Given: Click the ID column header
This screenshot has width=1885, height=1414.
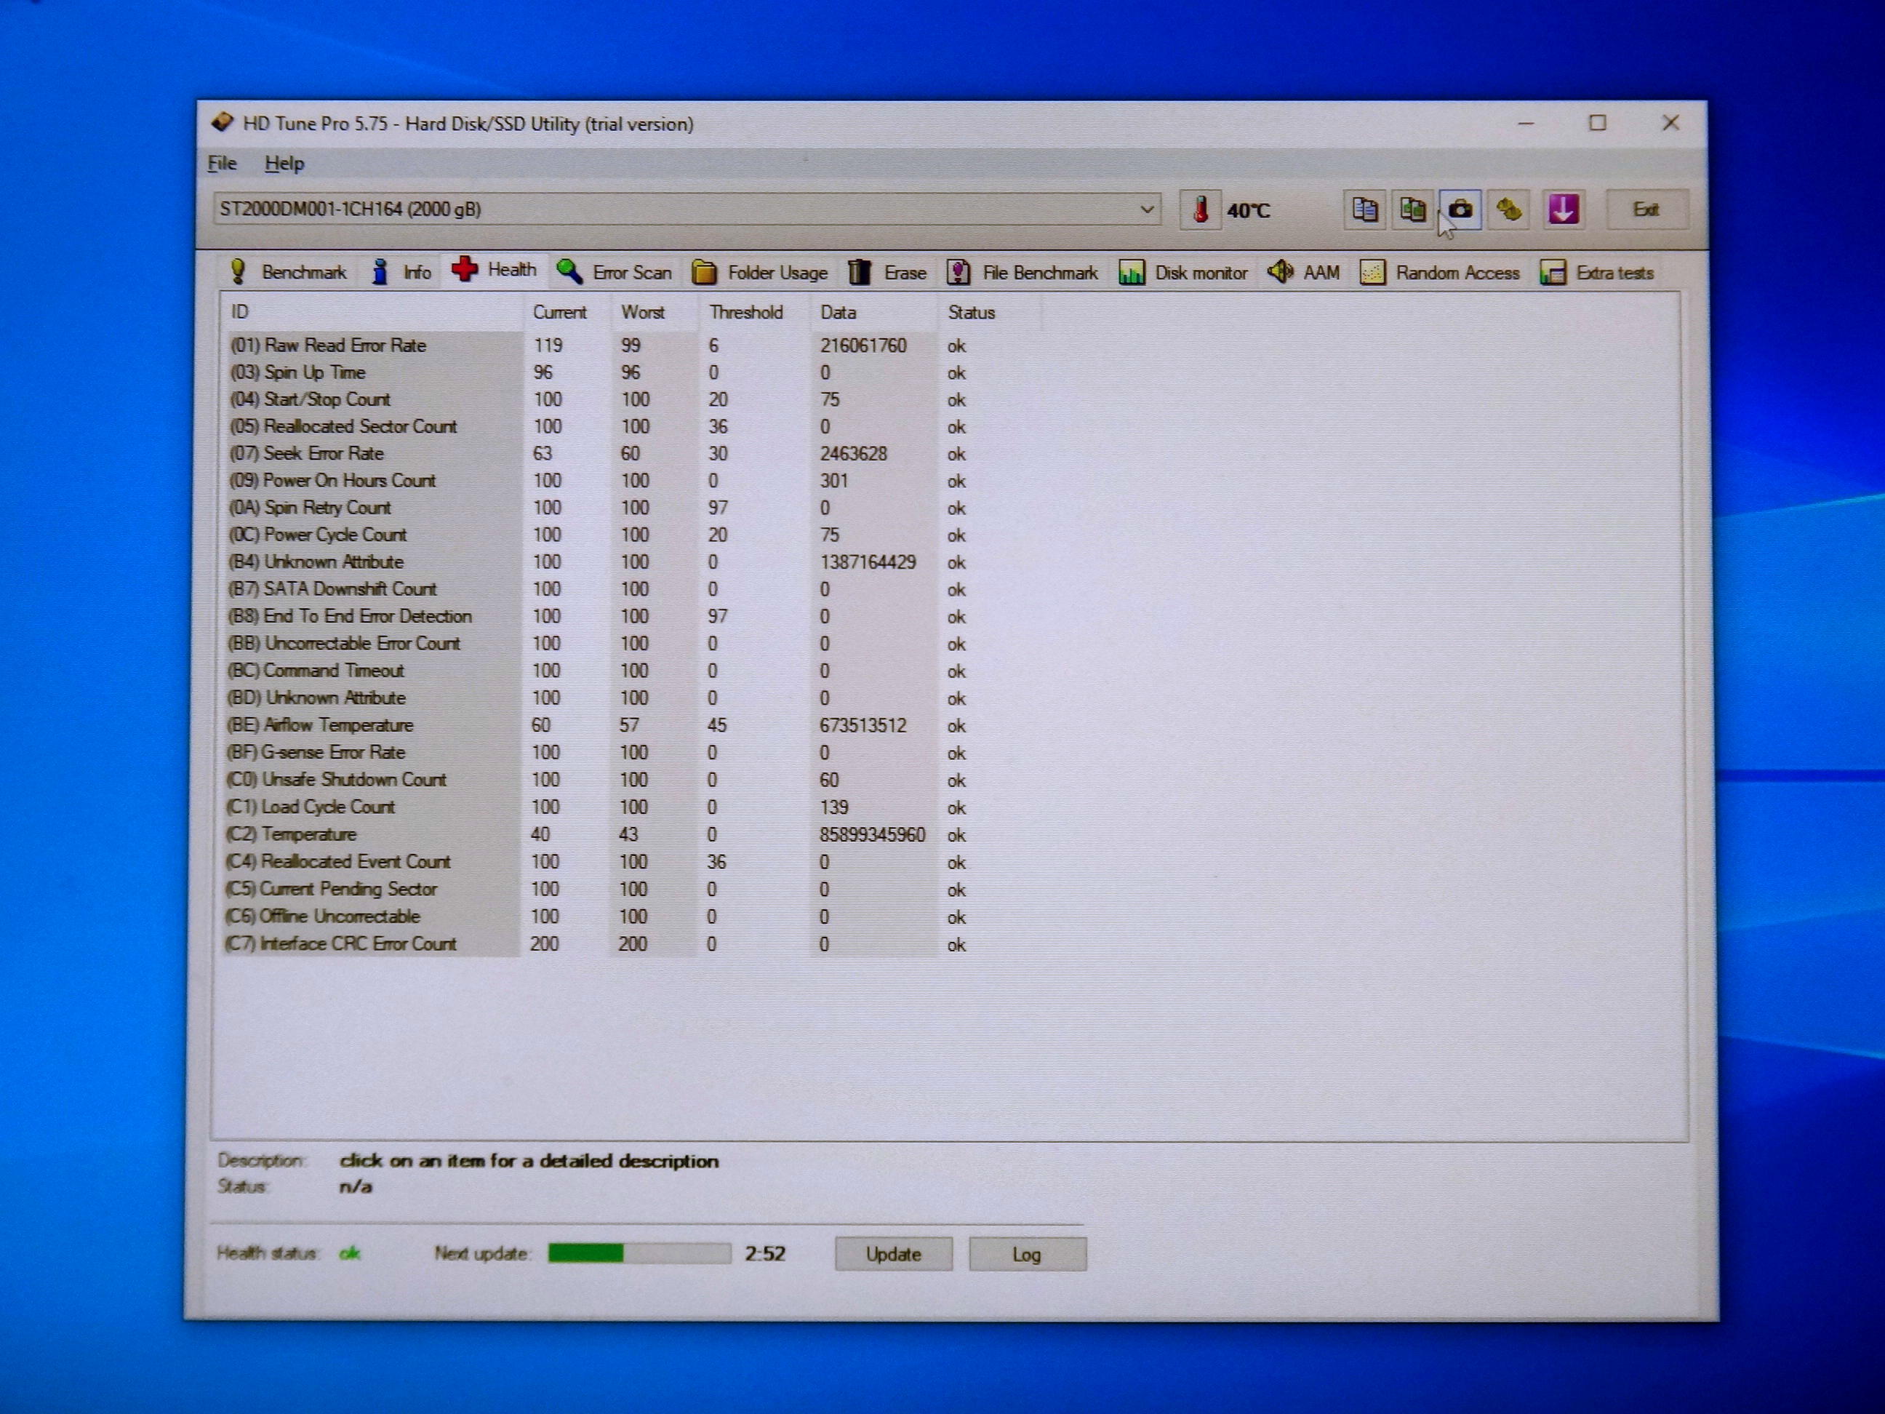Looking at the screenshot, I should point(373,312).
